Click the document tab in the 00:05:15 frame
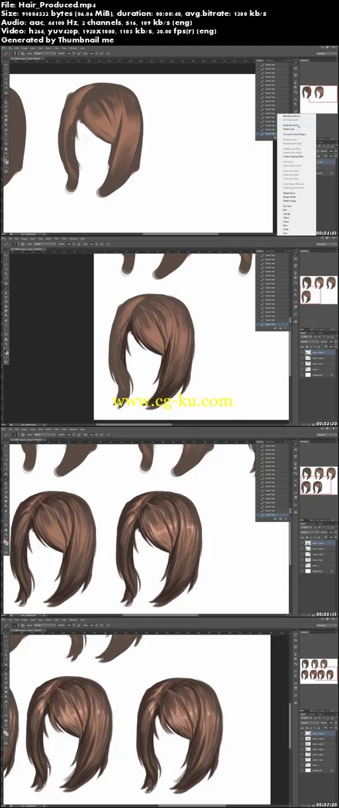The width and height of the screenshot is (339, 808). pyautogui.click(x=27, y=440)
